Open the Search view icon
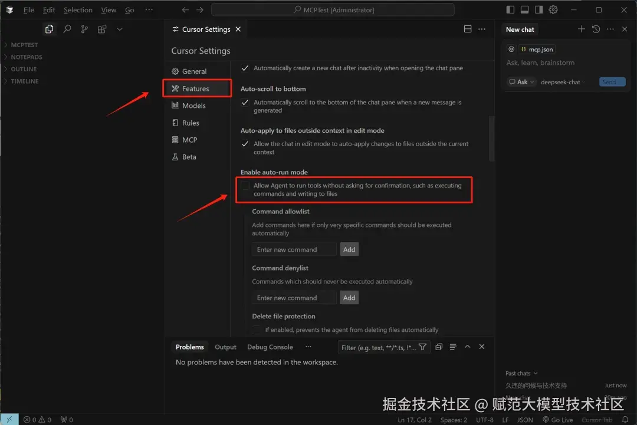 pyautogui.click(x=67, y=29)
